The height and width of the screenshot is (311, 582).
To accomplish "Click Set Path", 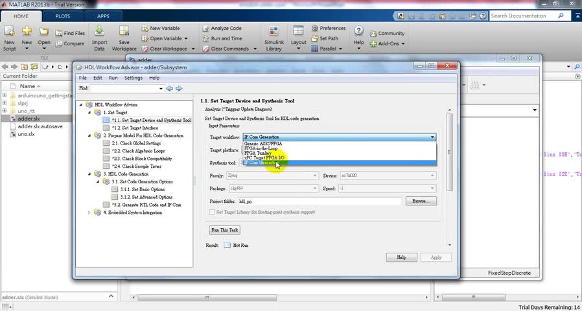I will tap(325, 38).
